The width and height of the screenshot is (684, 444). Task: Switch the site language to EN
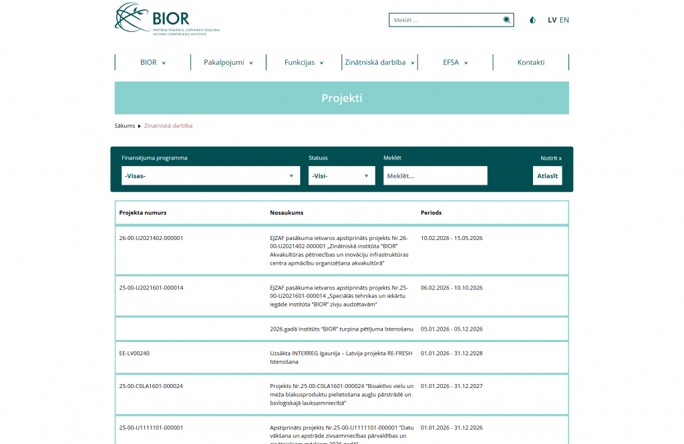point(564,20)
